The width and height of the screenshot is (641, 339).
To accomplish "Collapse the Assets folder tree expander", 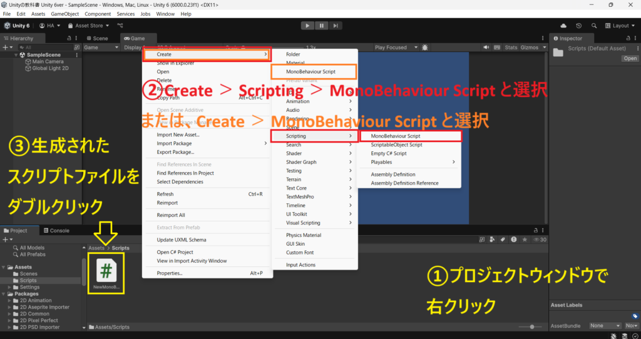I will 4,267.
